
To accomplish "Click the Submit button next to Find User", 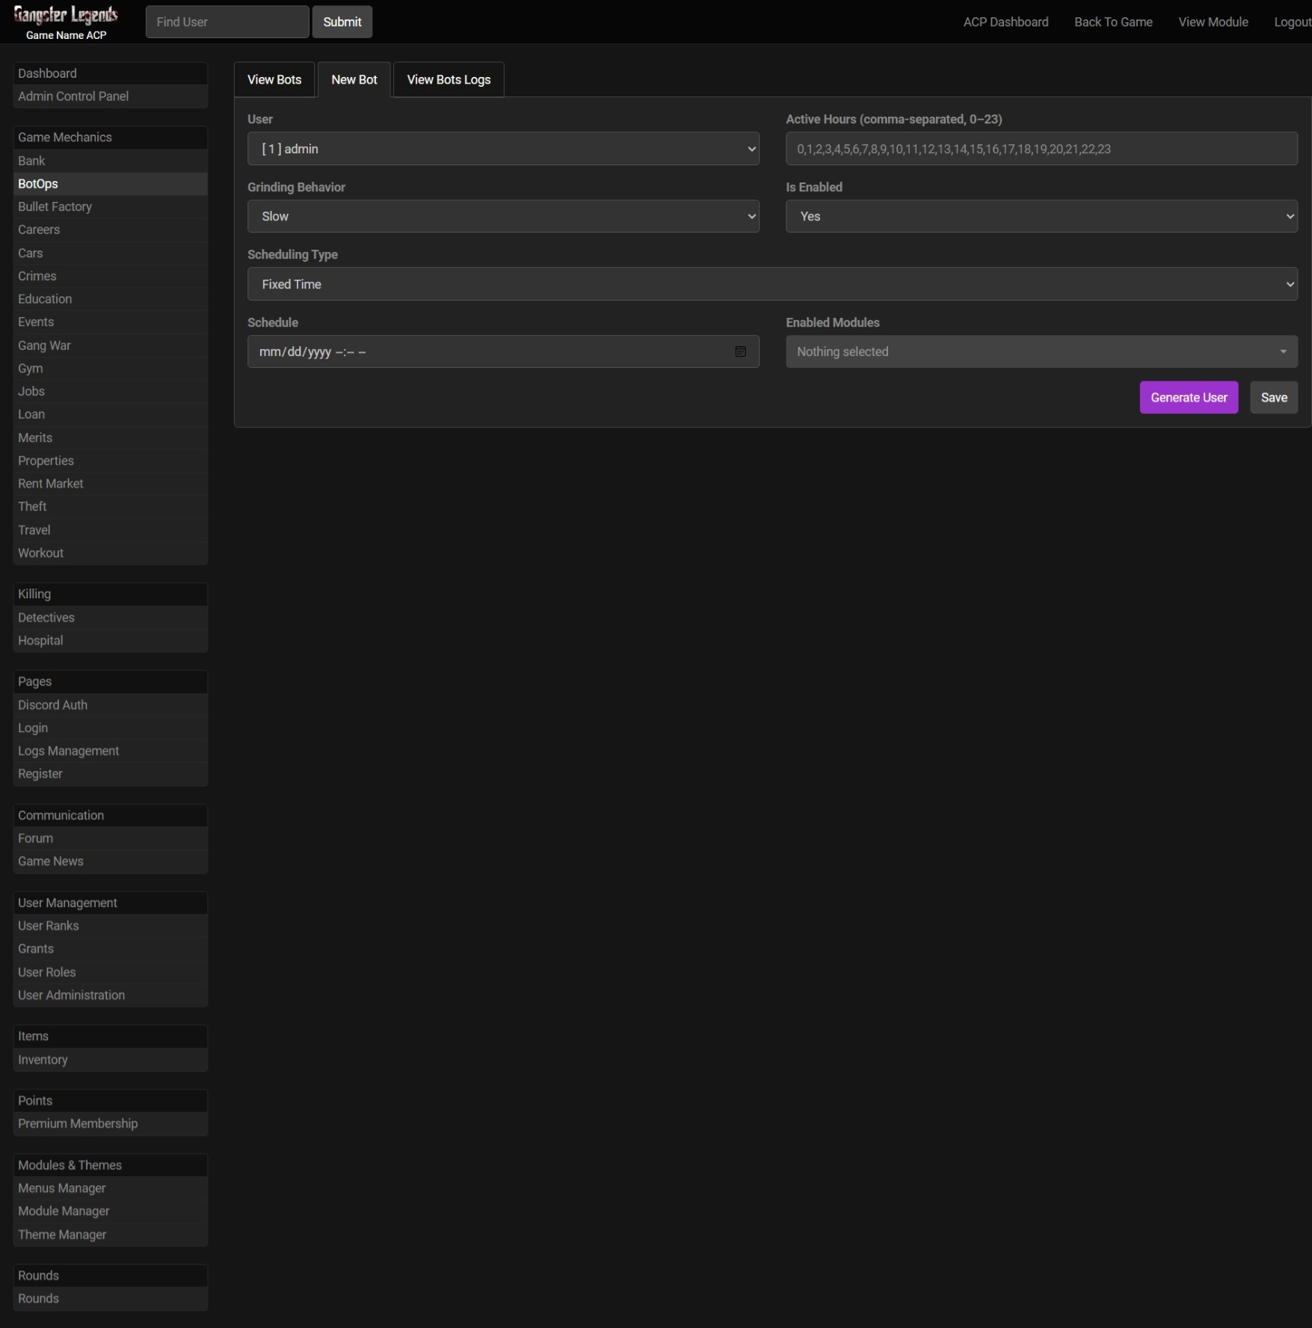I will 342,22.
